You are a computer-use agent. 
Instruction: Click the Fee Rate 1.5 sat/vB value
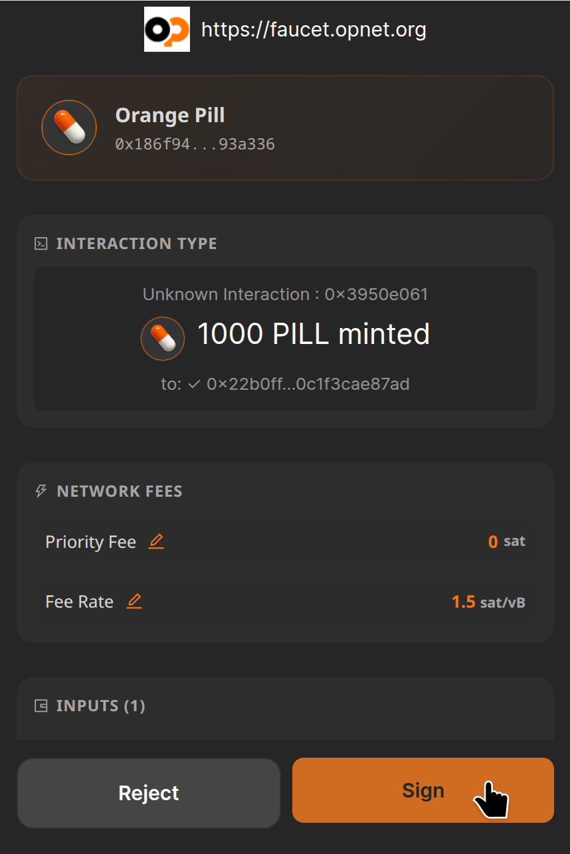pos(488,602)
